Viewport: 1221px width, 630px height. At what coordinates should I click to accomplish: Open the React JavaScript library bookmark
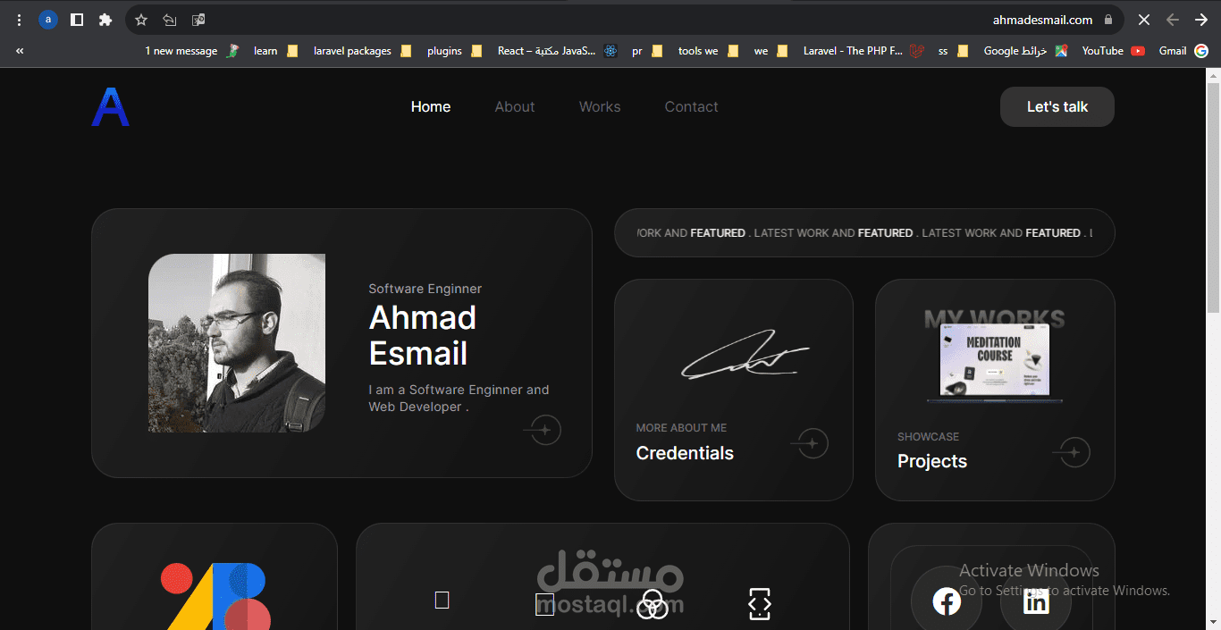(558, 51)
